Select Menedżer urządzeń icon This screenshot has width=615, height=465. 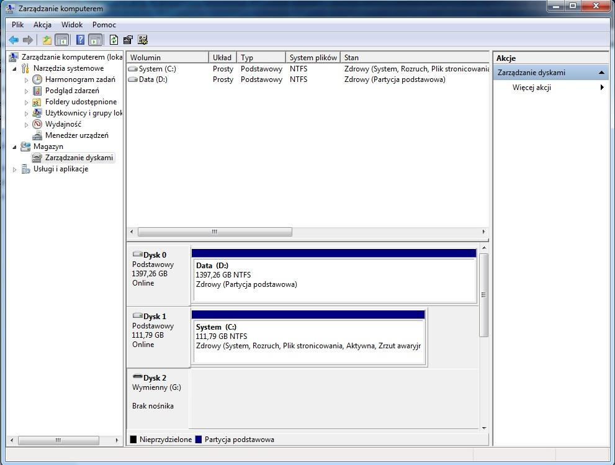37,135
